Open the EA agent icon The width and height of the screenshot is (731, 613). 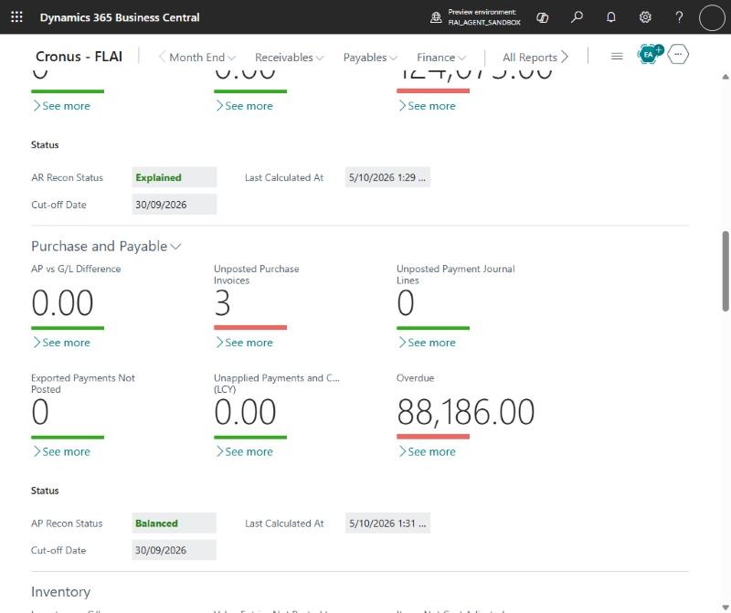coord(650,54)
